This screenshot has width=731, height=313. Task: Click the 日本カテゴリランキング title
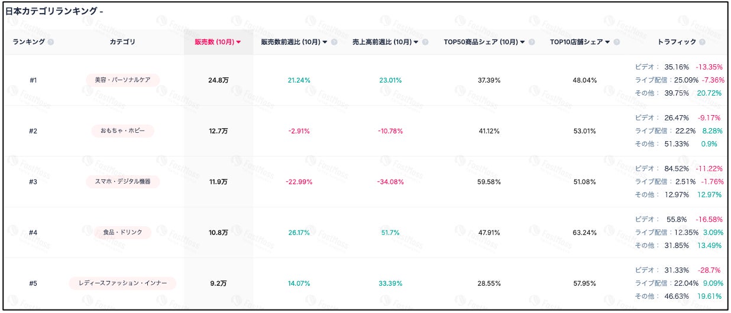[53, 11]
